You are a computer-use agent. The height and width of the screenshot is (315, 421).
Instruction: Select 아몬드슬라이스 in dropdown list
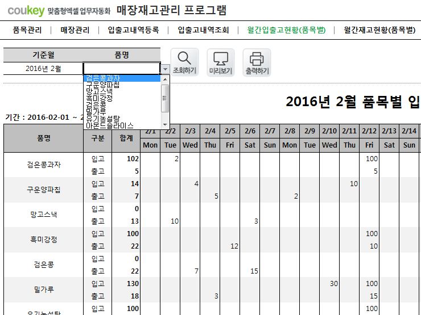pyautogui.click(x=122, y=125)
